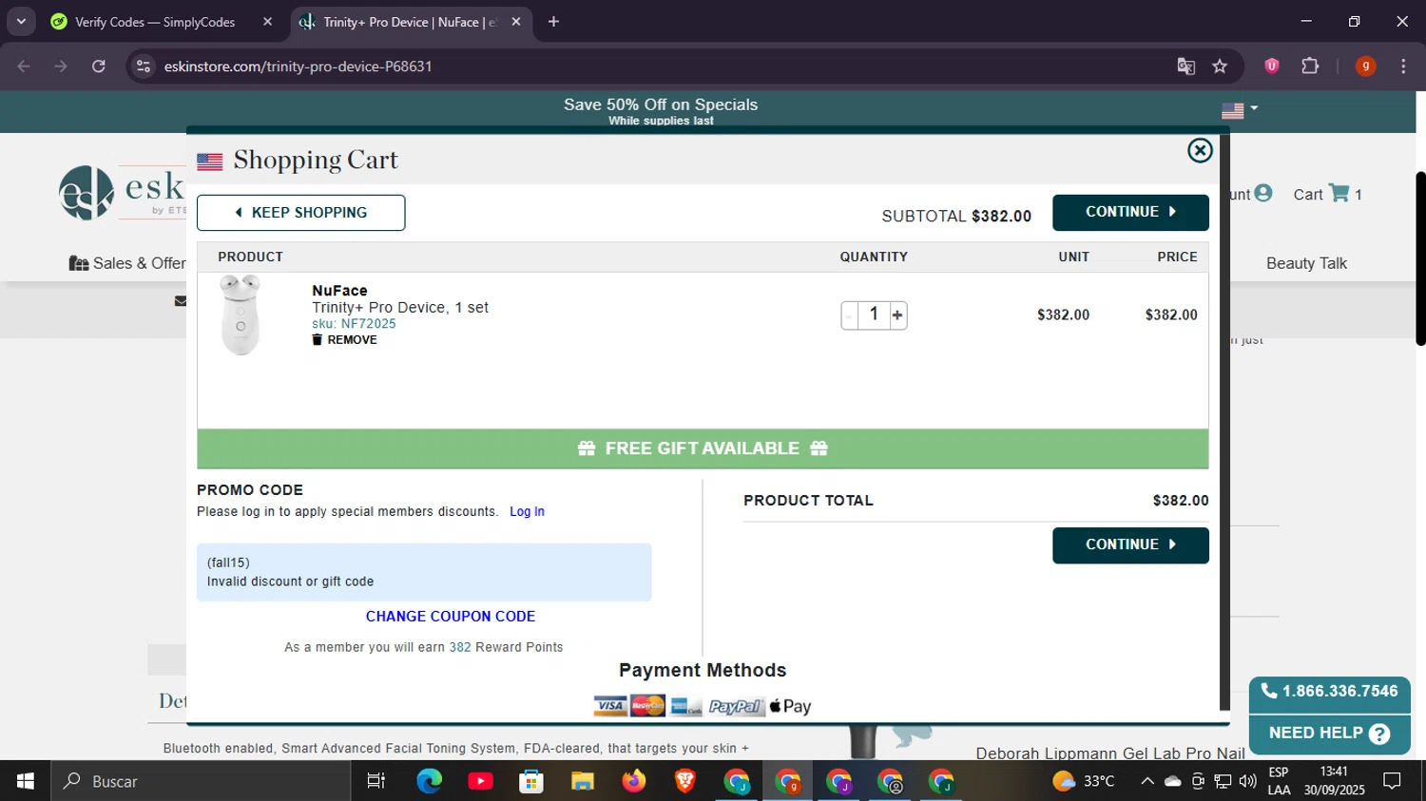The width and height of the screenshot is (1426, 801).
Task: Click the Free Gift Available banner
Action: (703, 448)
